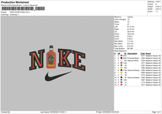The image size is (162, 114).
Task: Click the Max Jump value '6.8 mm'
Action: click(130, 46)
